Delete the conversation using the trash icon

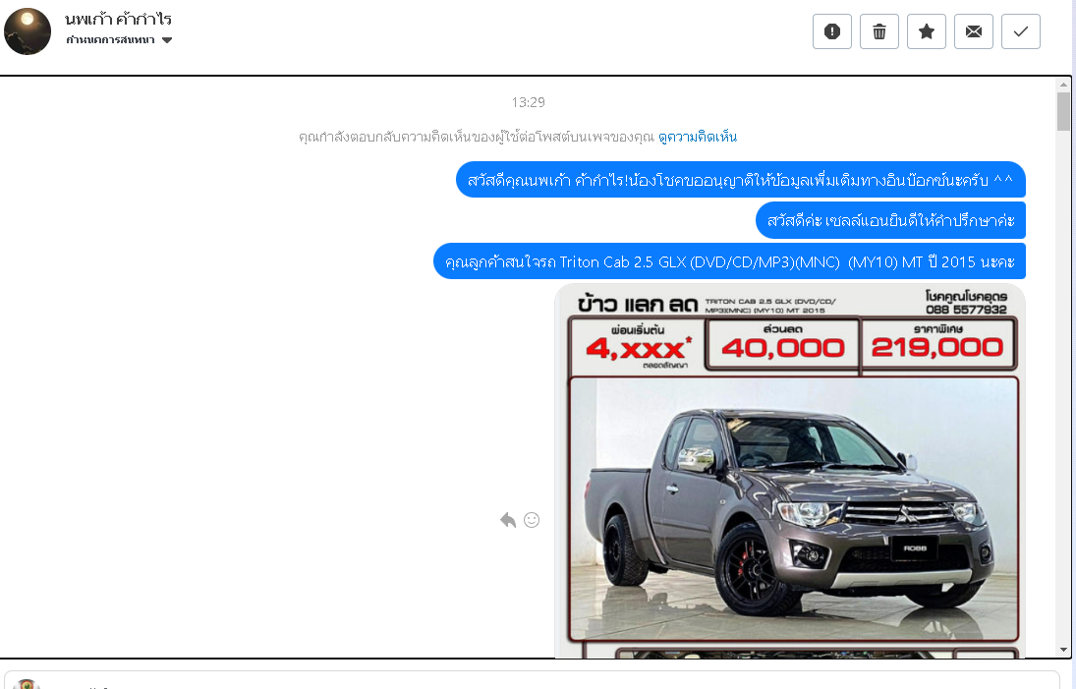(879, 31)
